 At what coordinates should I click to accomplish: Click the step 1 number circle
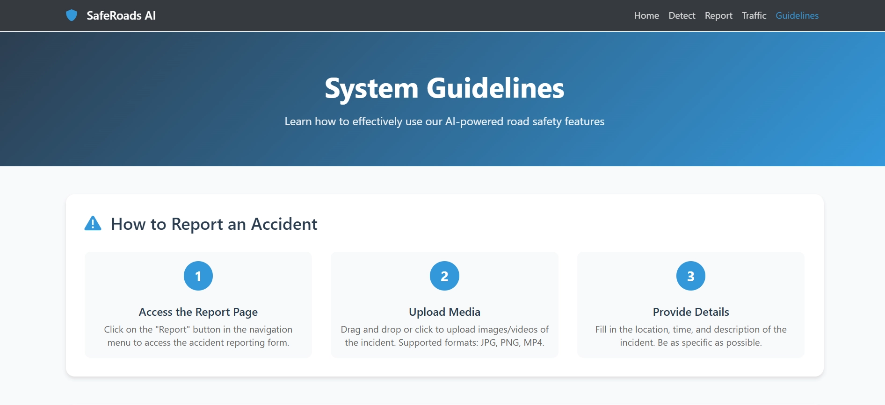198,276
